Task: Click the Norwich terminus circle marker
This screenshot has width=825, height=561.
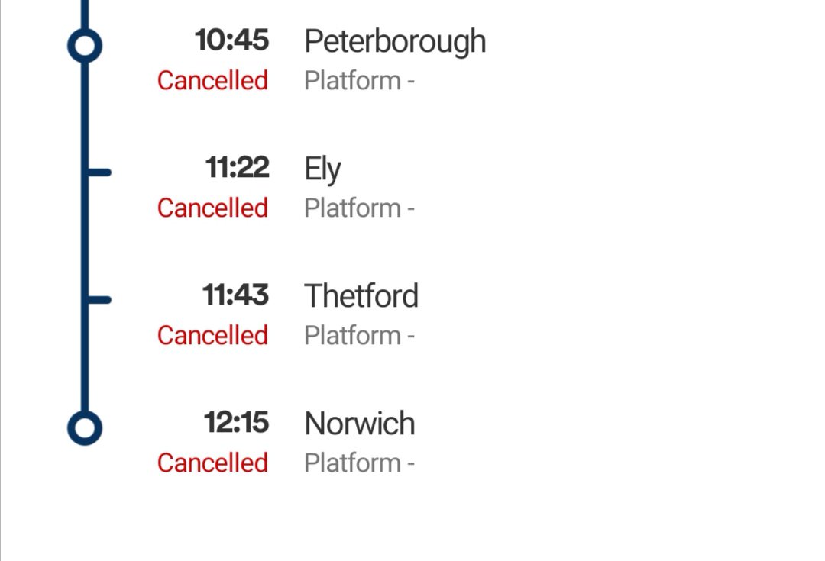Action: coord(85,427)
